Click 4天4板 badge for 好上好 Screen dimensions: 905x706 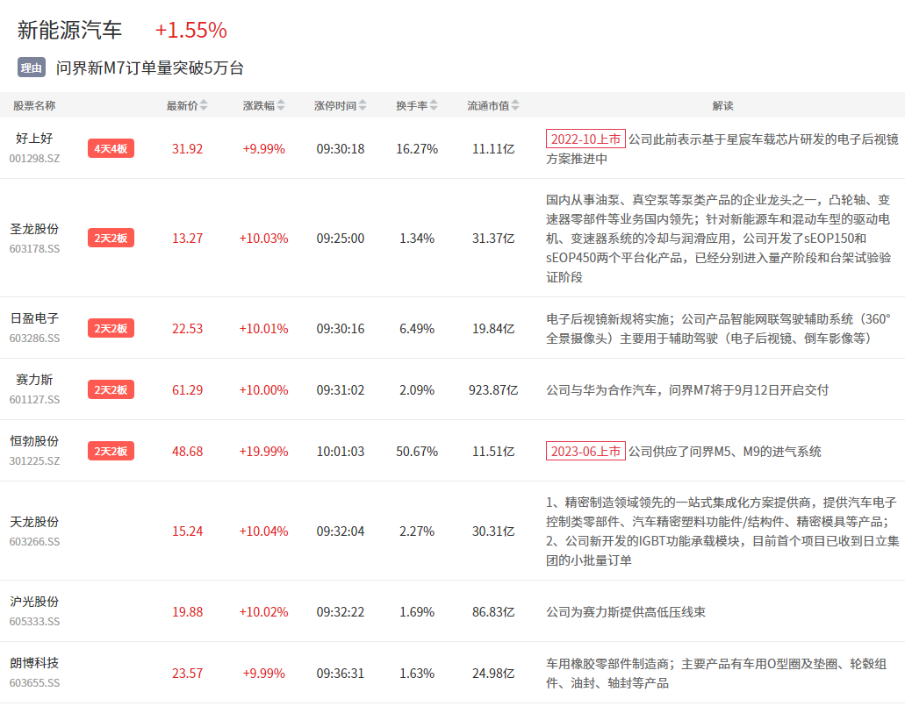pos(111,148)
